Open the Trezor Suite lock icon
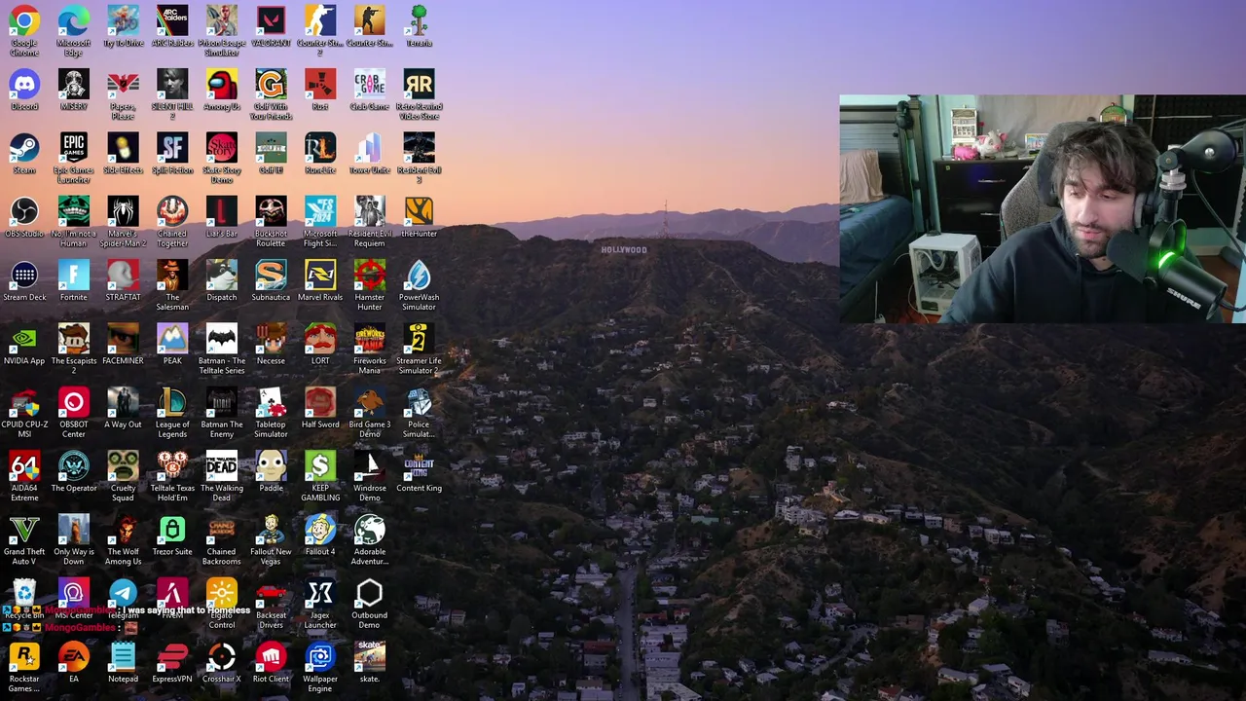The width and height of the screenshot is (1246, 701). pyautogui.click(x=172, y=529)
